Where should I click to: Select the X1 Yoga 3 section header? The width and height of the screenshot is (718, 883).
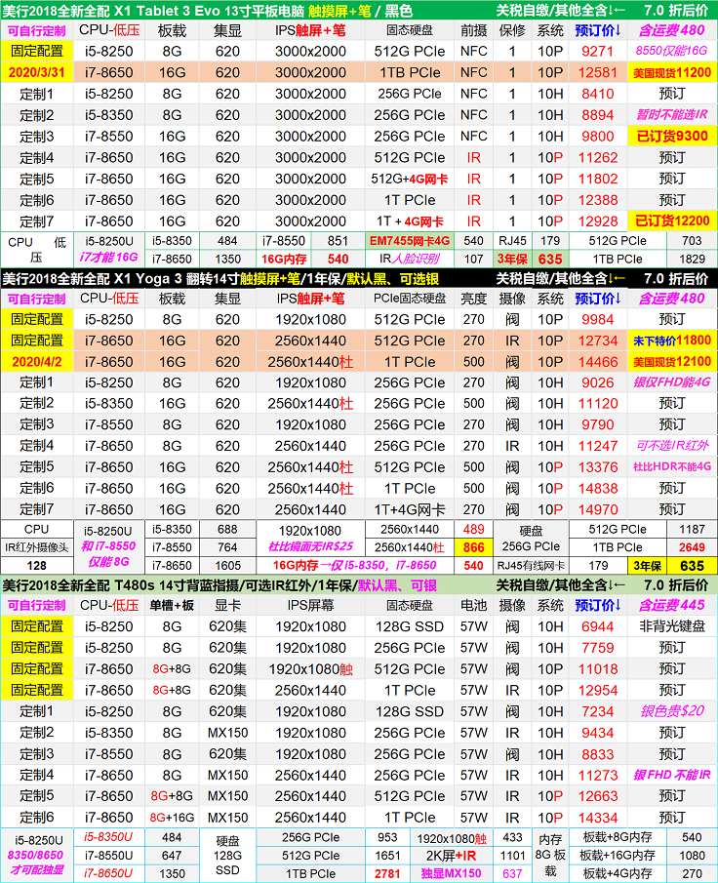coord(244,278)
